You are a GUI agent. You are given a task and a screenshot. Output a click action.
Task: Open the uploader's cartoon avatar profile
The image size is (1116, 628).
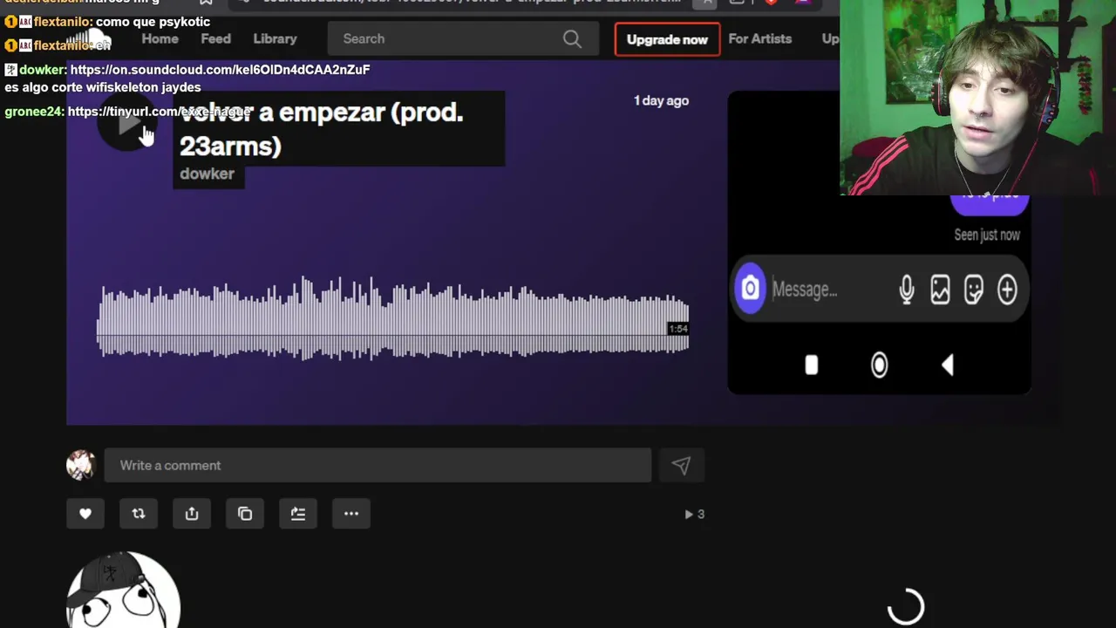click(123, 590)
